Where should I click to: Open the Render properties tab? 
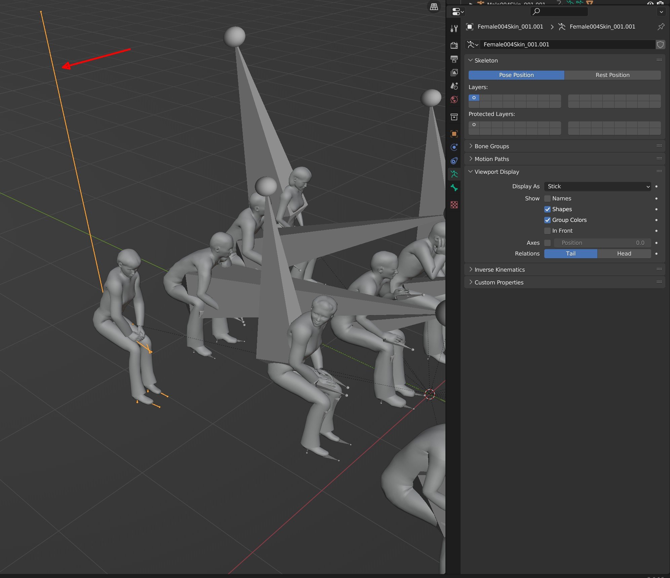tap(454, 45)
